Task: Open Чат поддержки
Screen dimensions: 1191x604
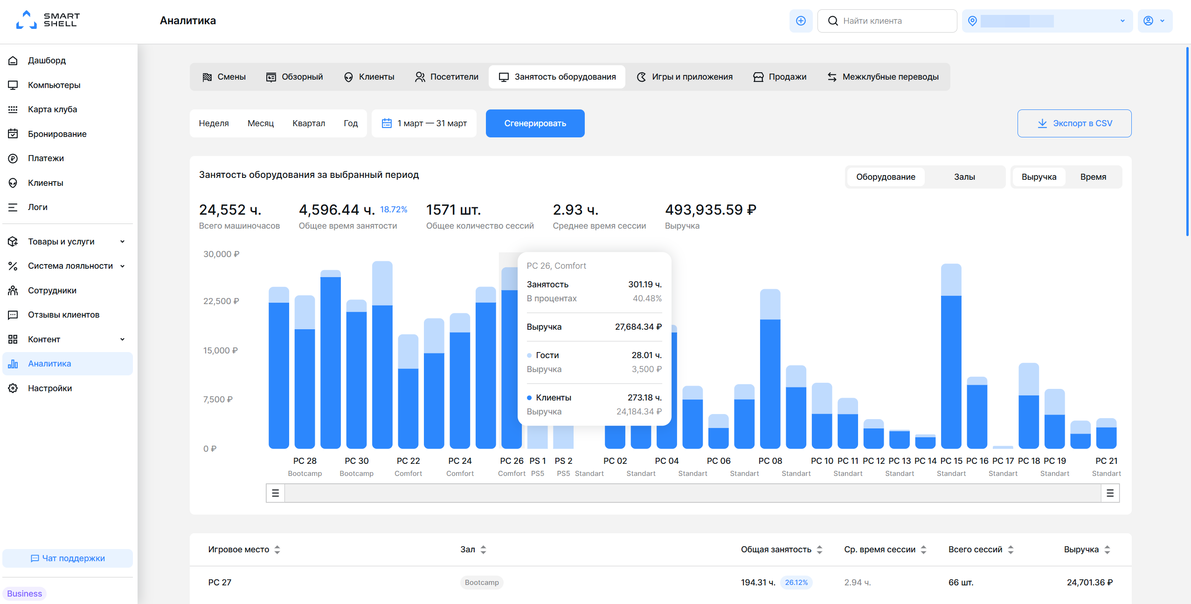Action: click(x=68, y=558)
